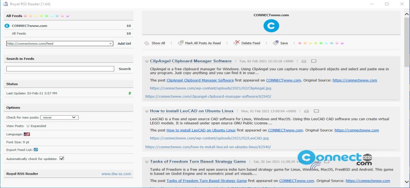The width and height of the screenshot is (410, 188).
Task: Email the How to install LeoCAD post
Action: [x=316, y=111]
